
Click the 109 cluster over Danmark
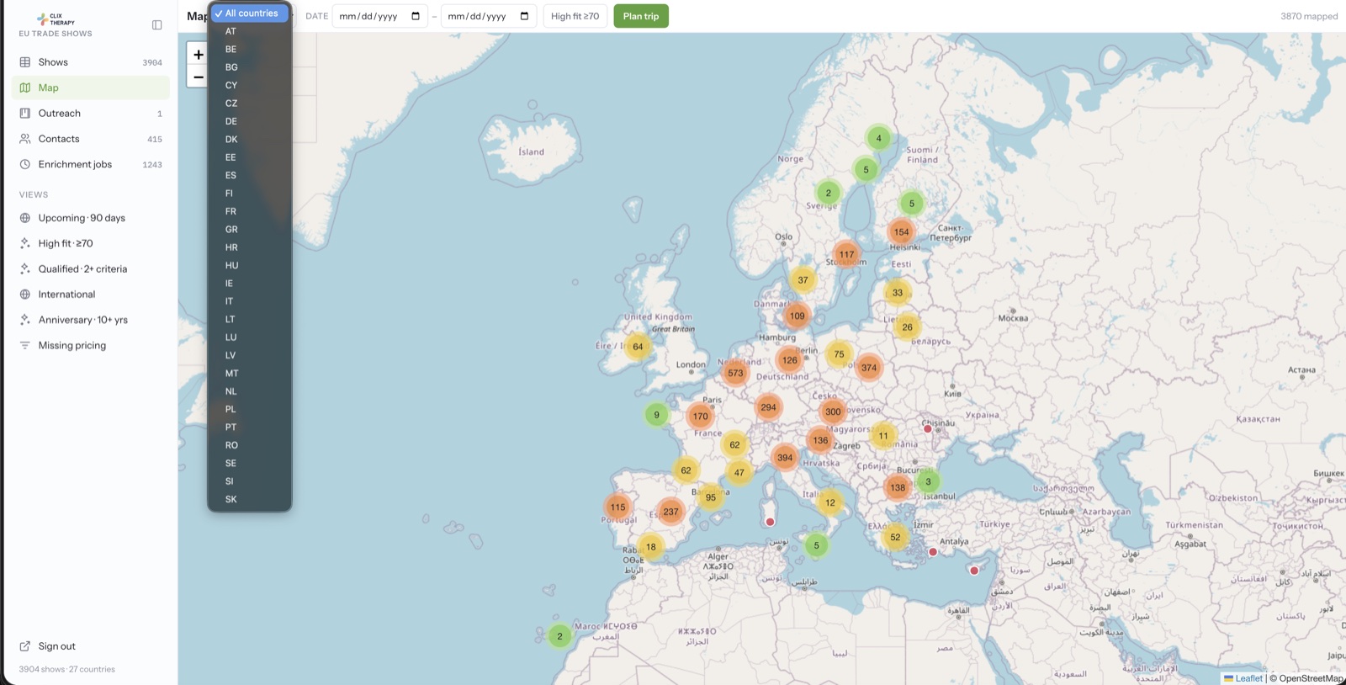click(x=797, y=316)
